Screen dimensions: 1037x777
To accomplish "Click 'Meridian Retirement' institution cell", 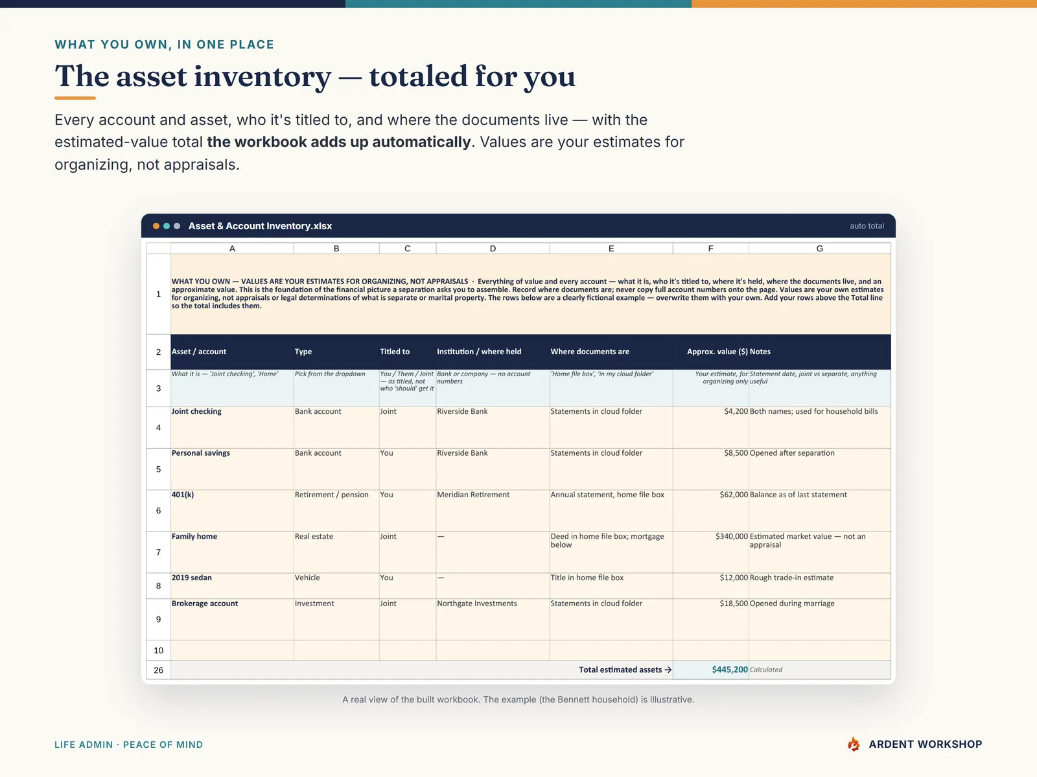I will [x=493, y=511].
